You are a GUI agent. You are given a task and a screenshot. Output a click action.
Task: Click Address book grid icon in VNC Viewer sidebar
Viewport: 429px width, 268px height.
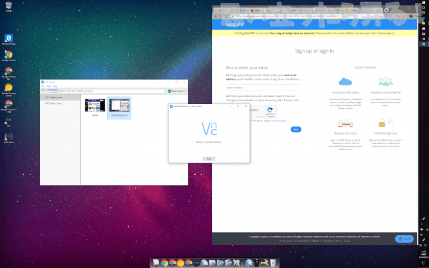click(x=47, y=98)
